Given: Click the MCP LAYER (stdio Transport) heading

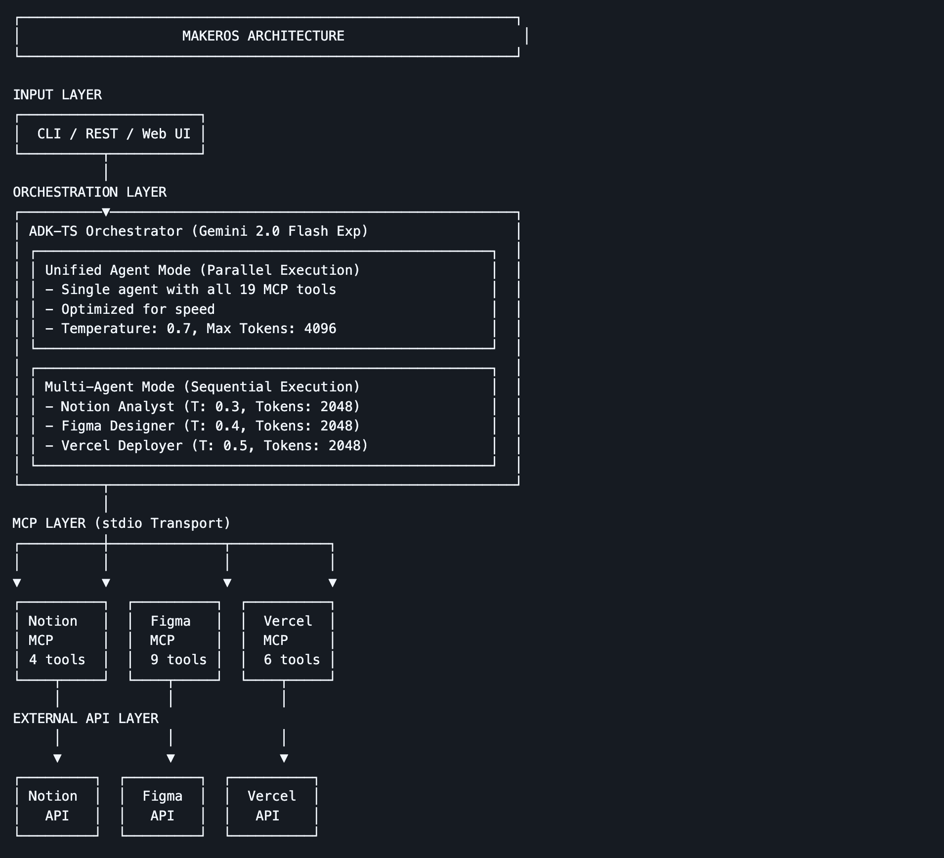Looking at the screenshot, I should click(x=122, y=523).
